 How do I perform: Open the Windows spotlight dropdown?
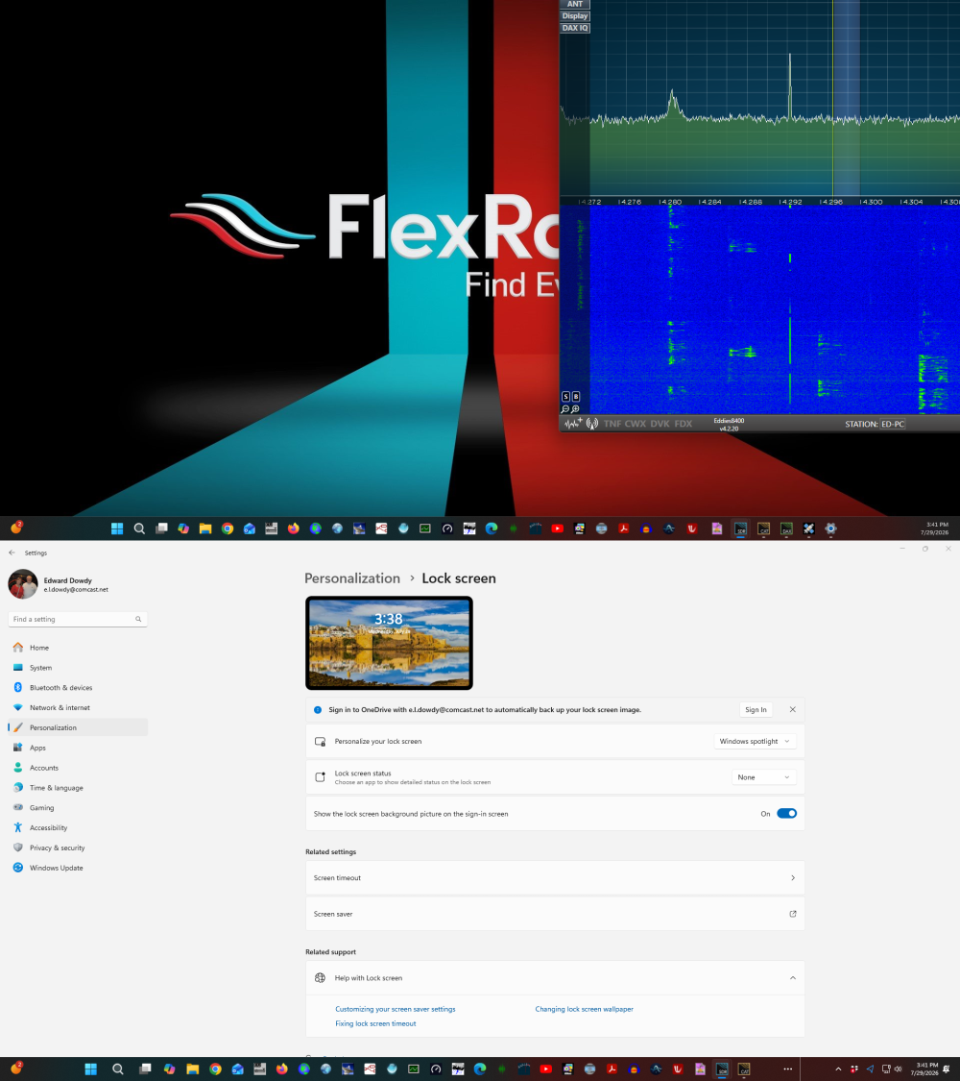coord(755,741)
